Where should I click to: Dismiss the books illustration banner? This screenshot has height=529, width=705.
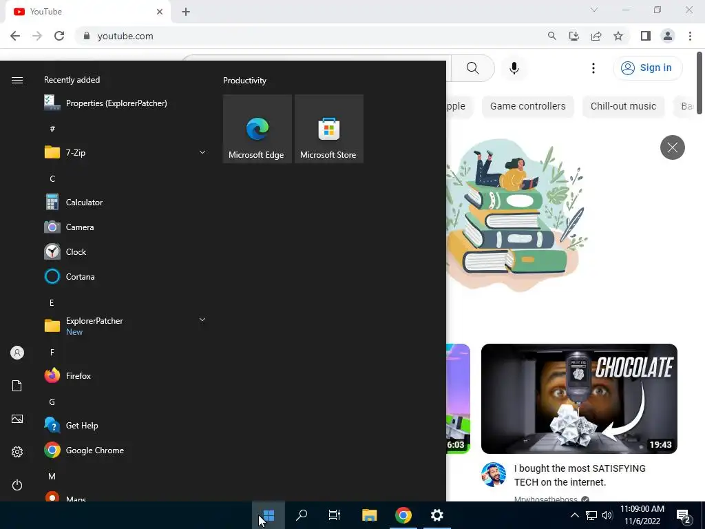pyautogui.click(x=672, y=147)
